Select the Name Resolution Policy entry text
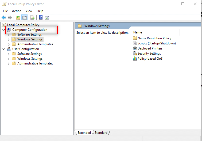Viewport: 202px width, 141px height. [154, 38]
